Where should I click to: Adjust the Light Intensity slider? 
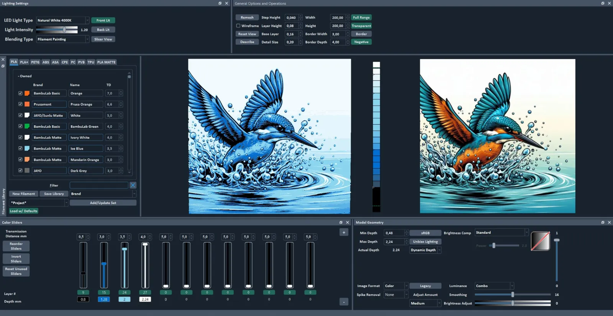pos(57,29)
